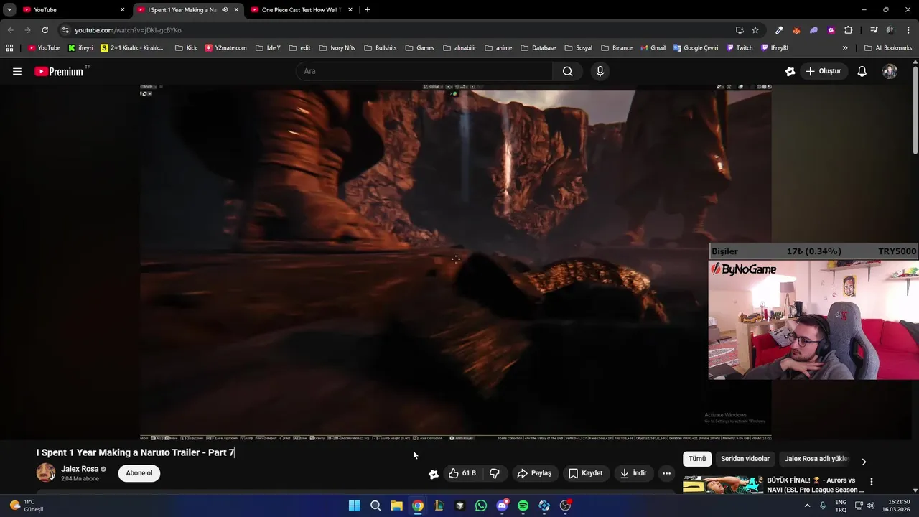Reload the page in Chrome
The height and width of the screenshot is (517, 919).
(45, 30)
